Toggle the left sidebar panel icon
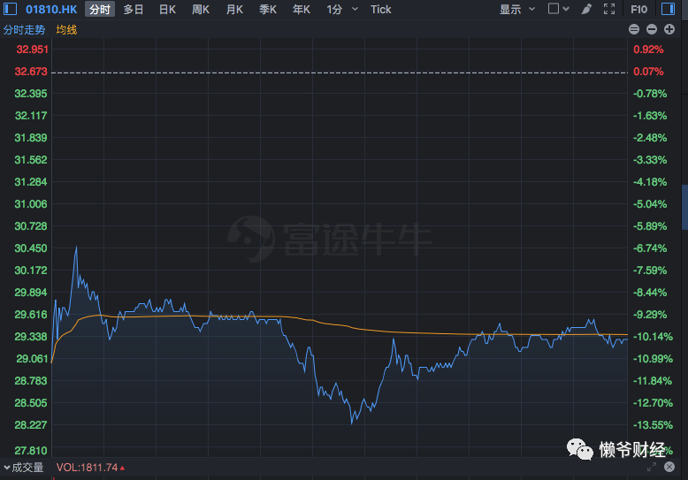The width and height of the screenshot is (688, 480). (x=10, y=9)
